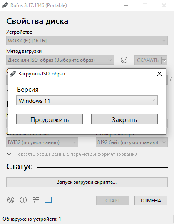Click the Свойства диска heading

[x=37, y=21]
